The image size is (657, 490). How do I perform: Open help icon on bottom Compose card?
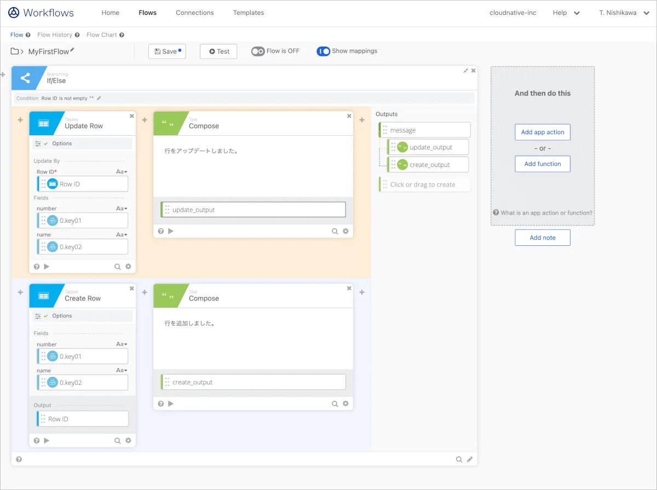(161, 403)
